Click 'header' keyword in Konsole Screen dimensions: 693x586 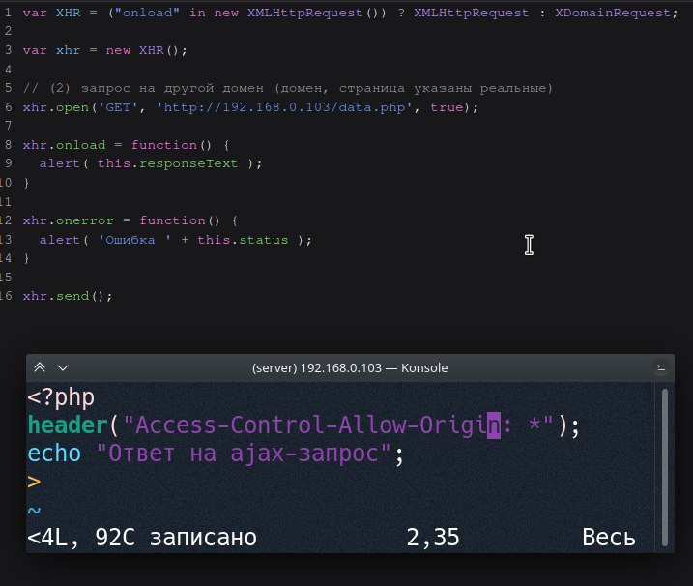(x=68, y=425)
